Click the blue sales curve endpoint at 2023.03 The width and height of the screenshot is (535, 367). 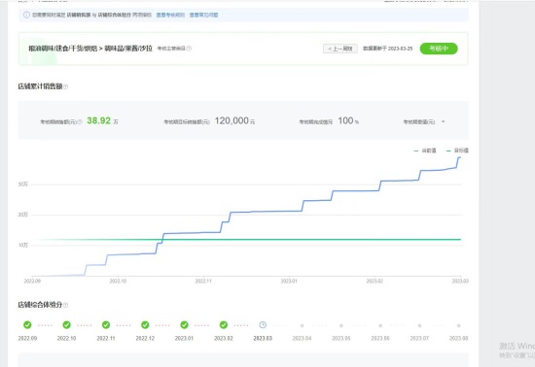(x=459, y=157)
